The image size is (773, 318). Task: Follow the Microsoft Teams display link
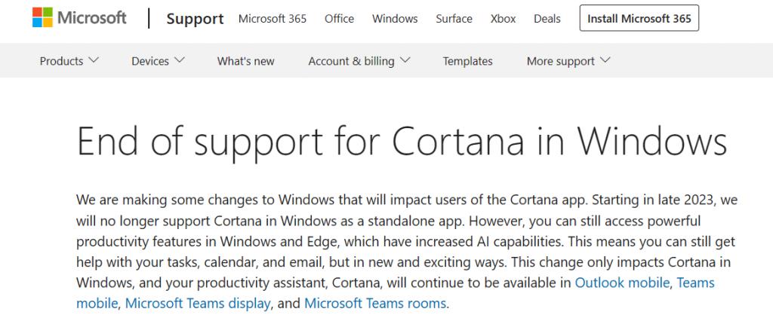[x=198, y=303]
